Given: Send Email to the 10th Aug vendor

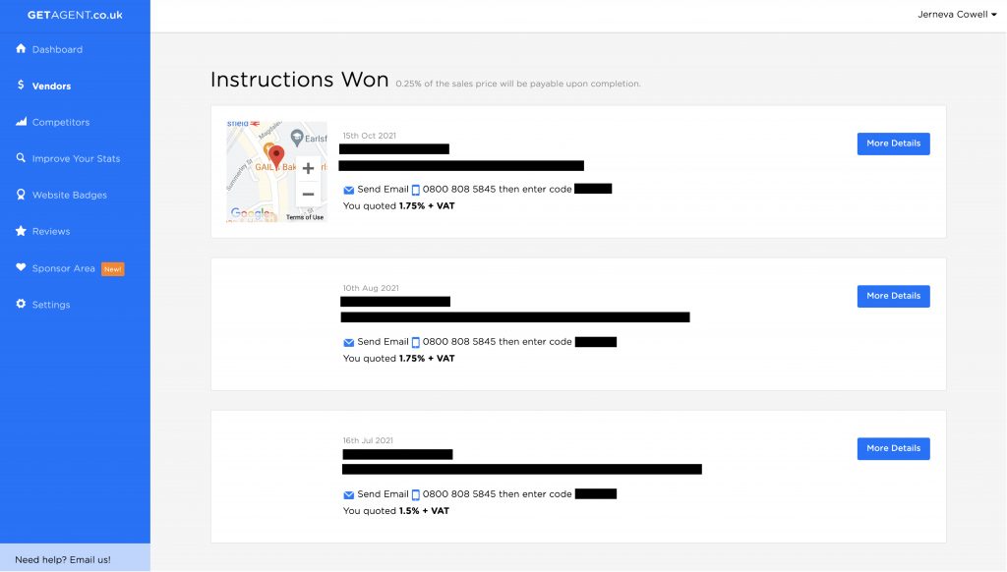Looking at the screenshot, I should click(382, 342).
